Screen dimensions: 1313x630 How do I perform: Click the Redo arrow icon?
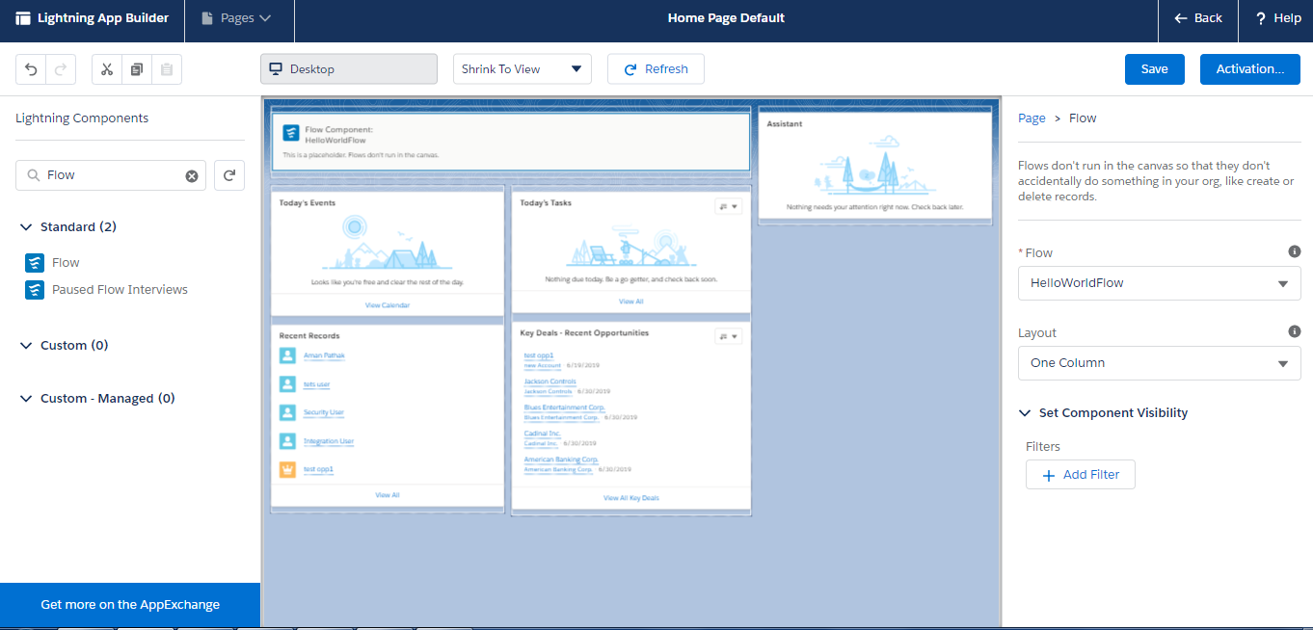(x=61, y=69)
